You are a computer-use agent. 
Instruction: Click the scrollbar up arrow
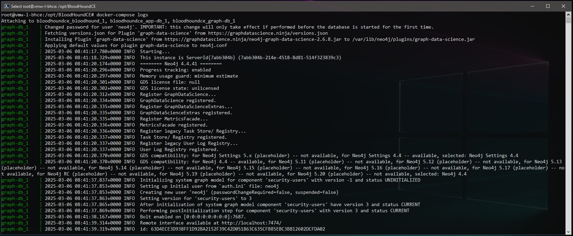[x=569, y=15]
